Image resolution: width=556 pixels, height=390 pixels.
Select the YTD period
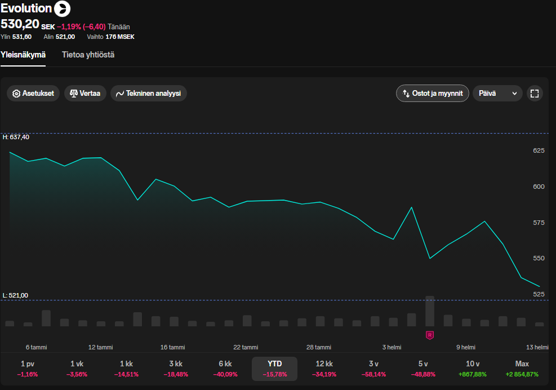click(x=274, y=369)
